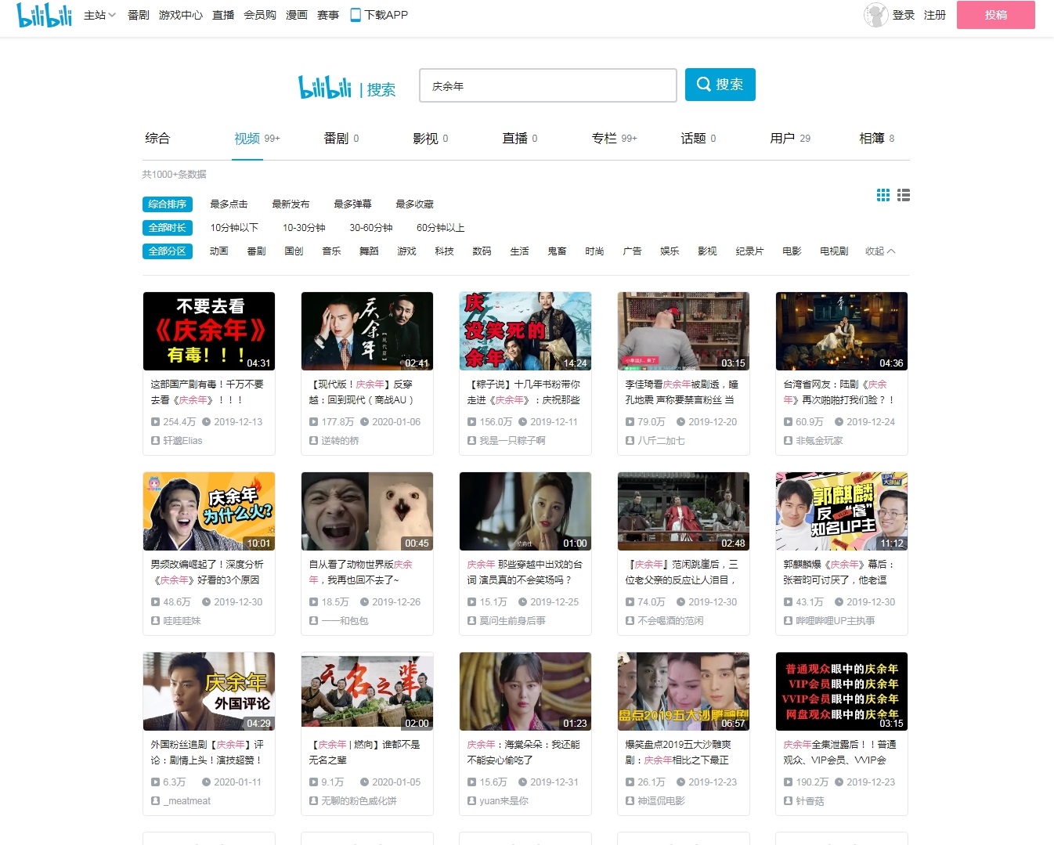This screenshot has height=845, width=1054.
Task: Select the 全部分区 category filter
Action: pyautogui.click(x=168, y=251)
